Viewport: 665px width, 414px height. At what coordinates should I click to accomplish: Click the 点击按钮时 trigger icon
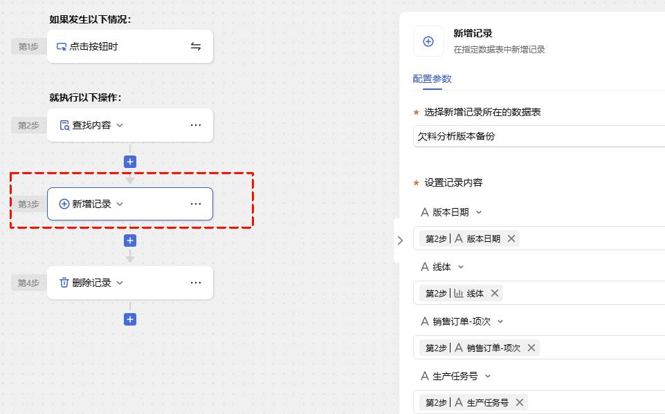[62, 46]
